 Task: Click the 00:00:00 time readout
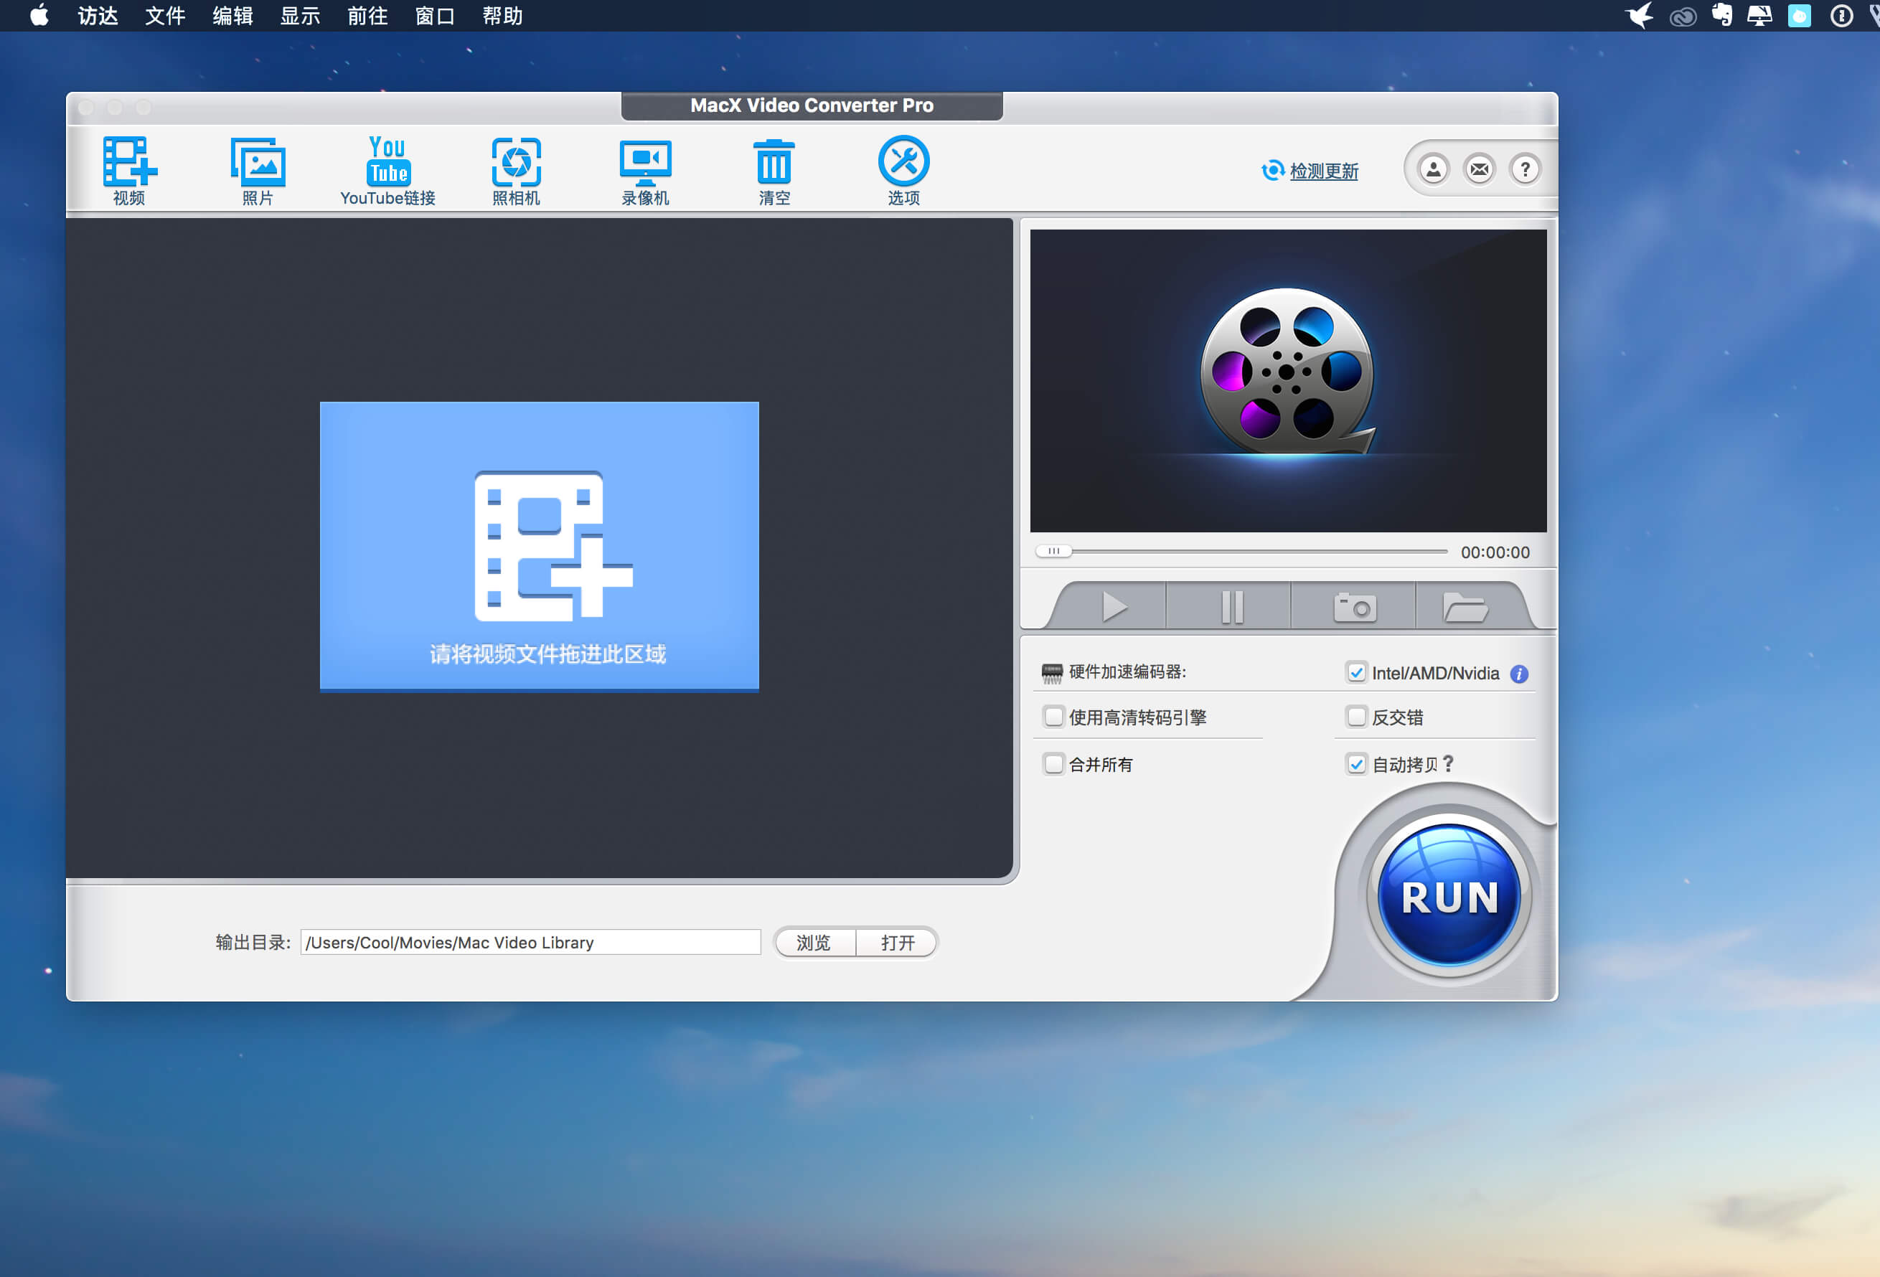pyautogui.click(x=1495, y=552)
